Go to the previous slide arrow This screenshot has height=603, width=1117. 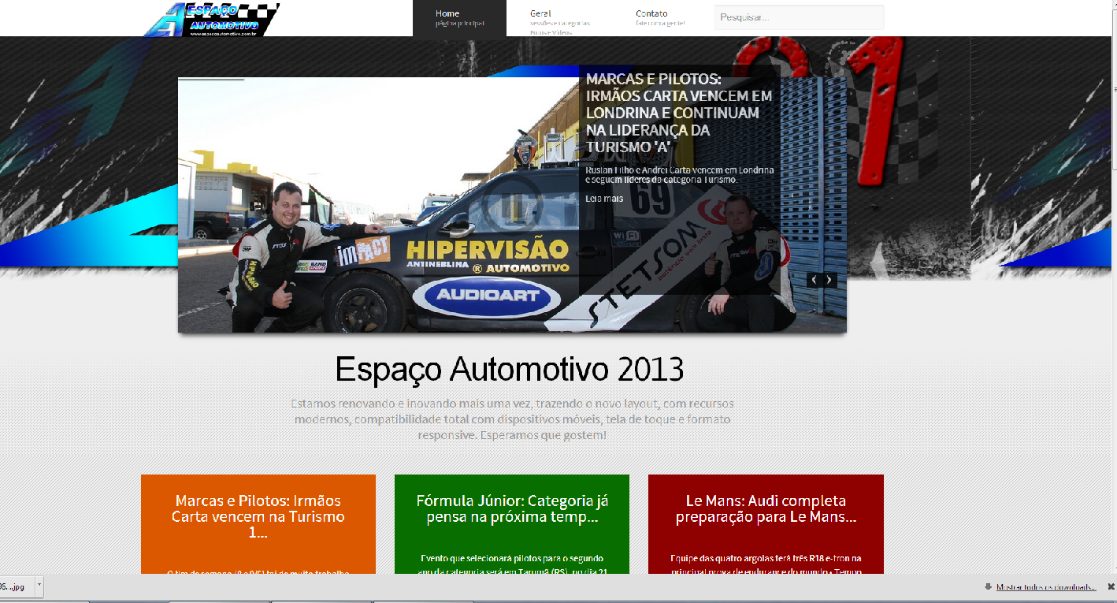click(x=815, y=280)
